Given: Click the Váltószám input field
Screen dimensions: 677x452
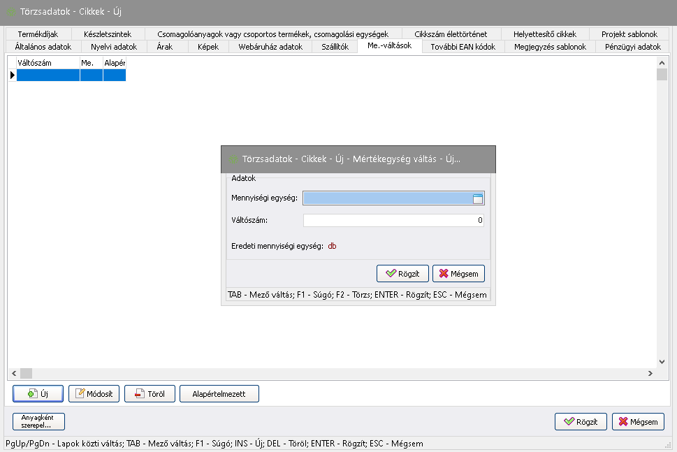Looking at the screenshot, I should tap(393, 221).
